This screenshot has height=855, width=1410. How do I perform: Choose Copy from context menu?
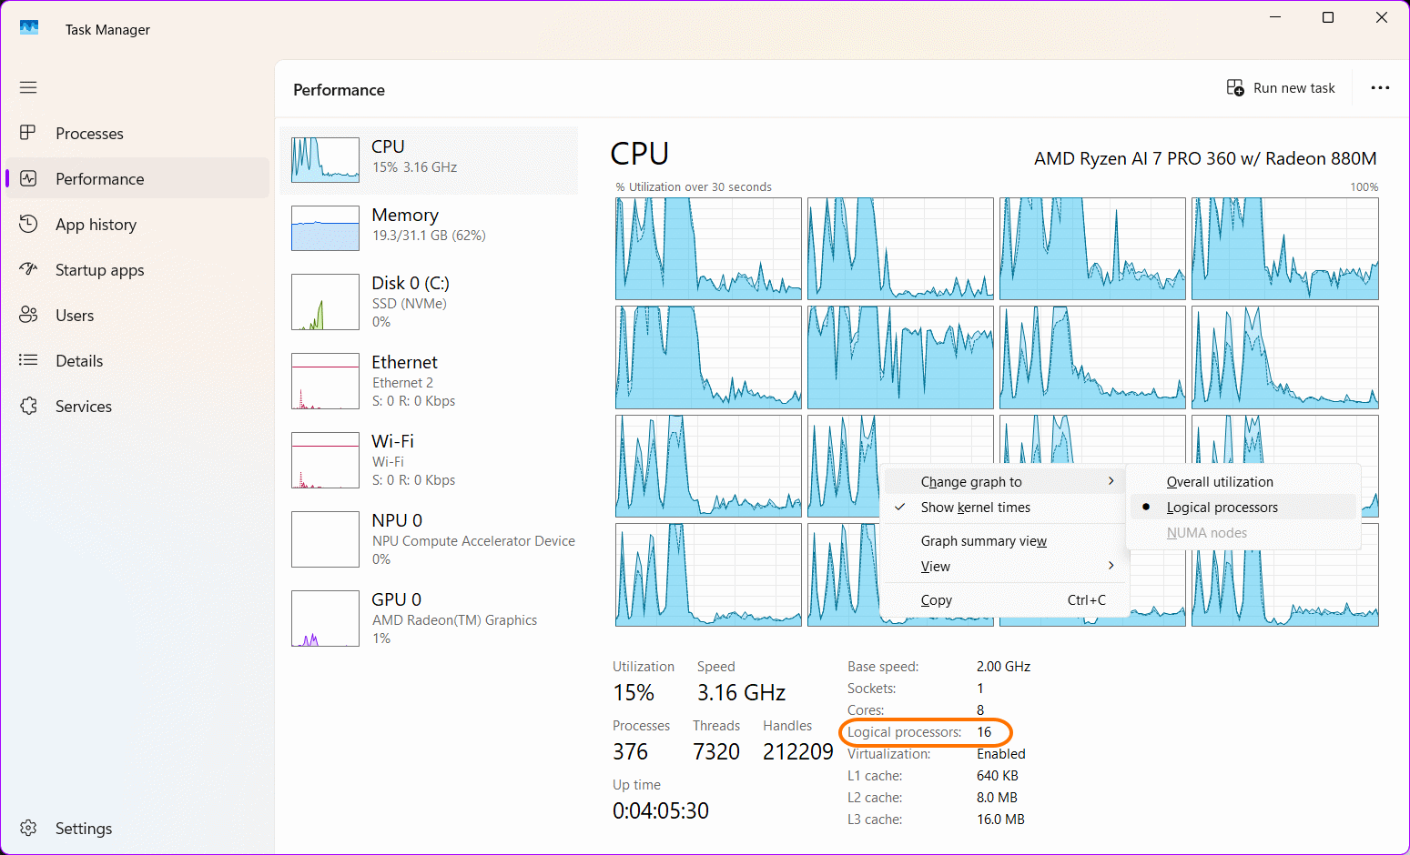(x=936, y=599)
